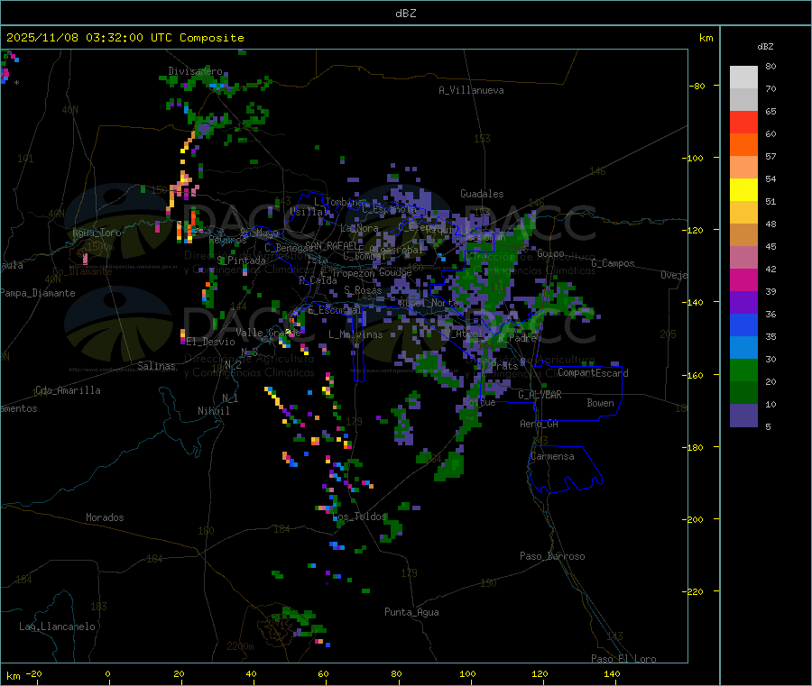The width and height of the screenshot is (812, 686).
Task: Click the dBZ title at top
Action: click(405, 14)
